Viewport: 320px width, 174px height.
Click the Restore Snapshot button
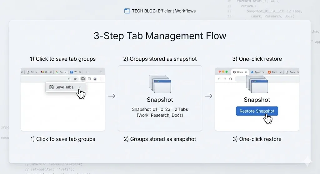point(257,111)
